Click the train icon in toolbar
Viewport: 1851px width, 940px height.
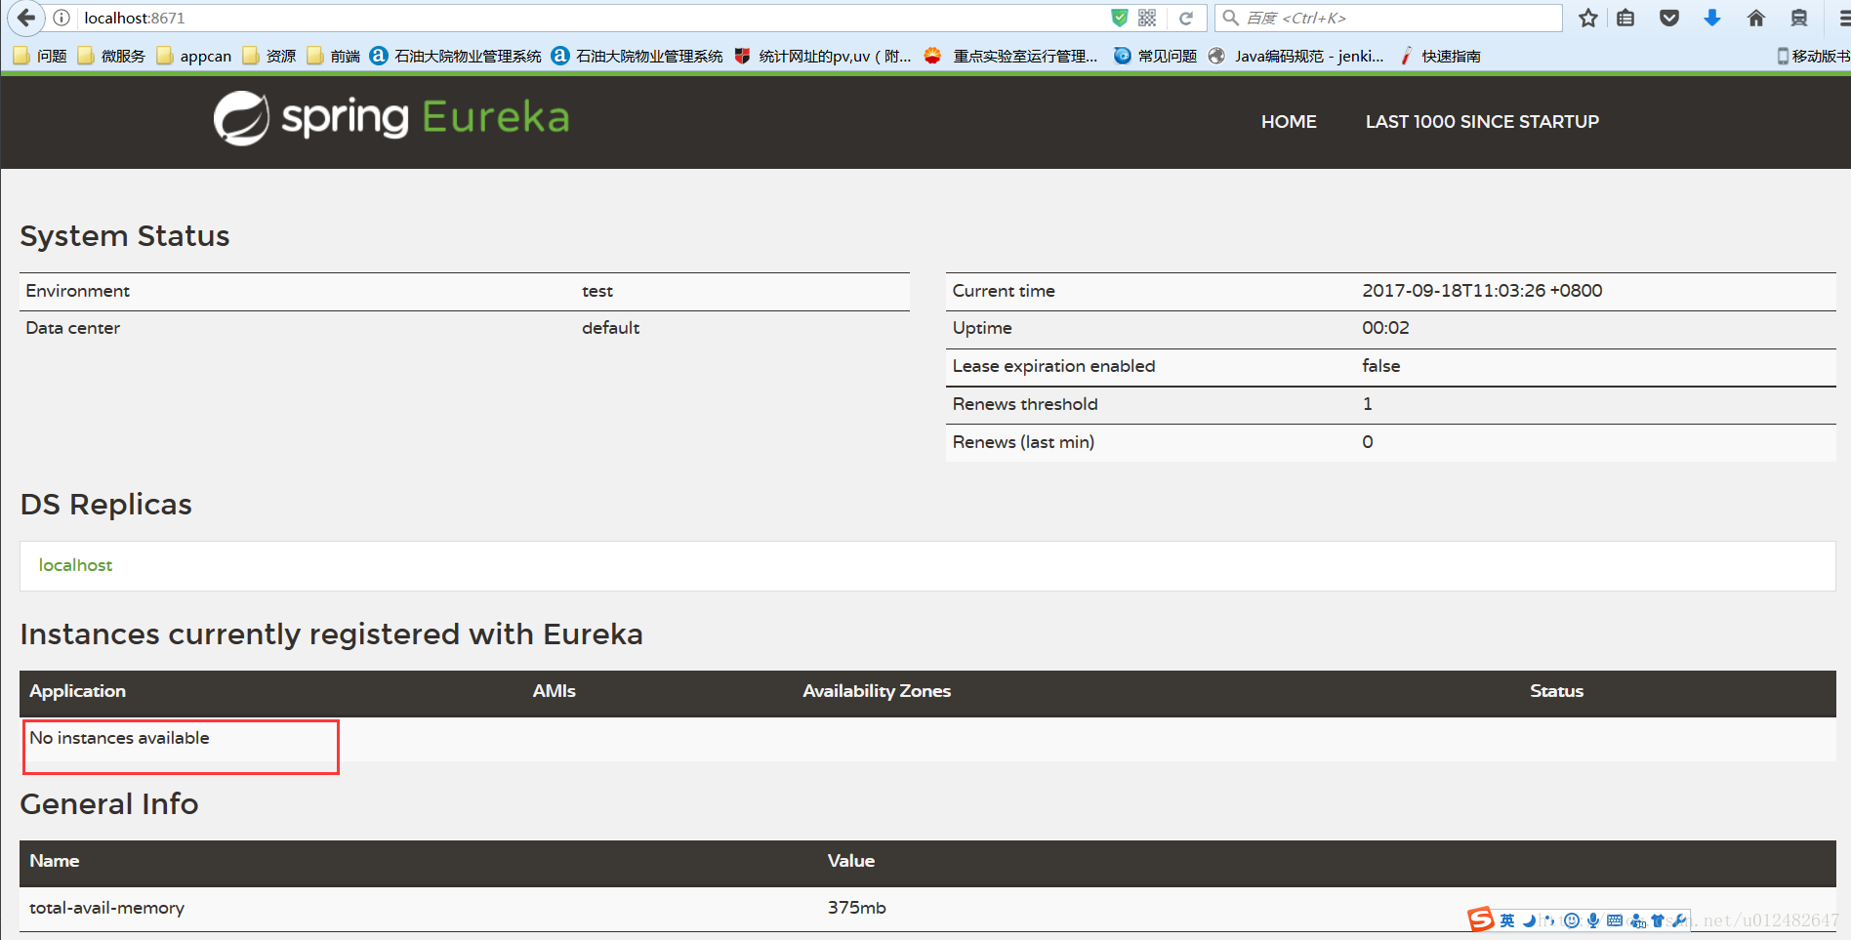[1799, 18]
